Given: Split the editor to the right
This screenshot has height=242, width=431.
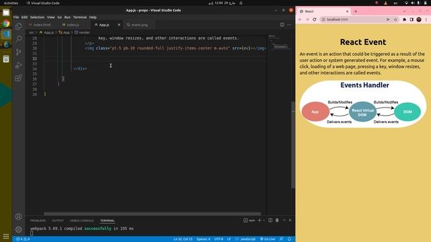Looking at the screenshot, I should [282, 25].
